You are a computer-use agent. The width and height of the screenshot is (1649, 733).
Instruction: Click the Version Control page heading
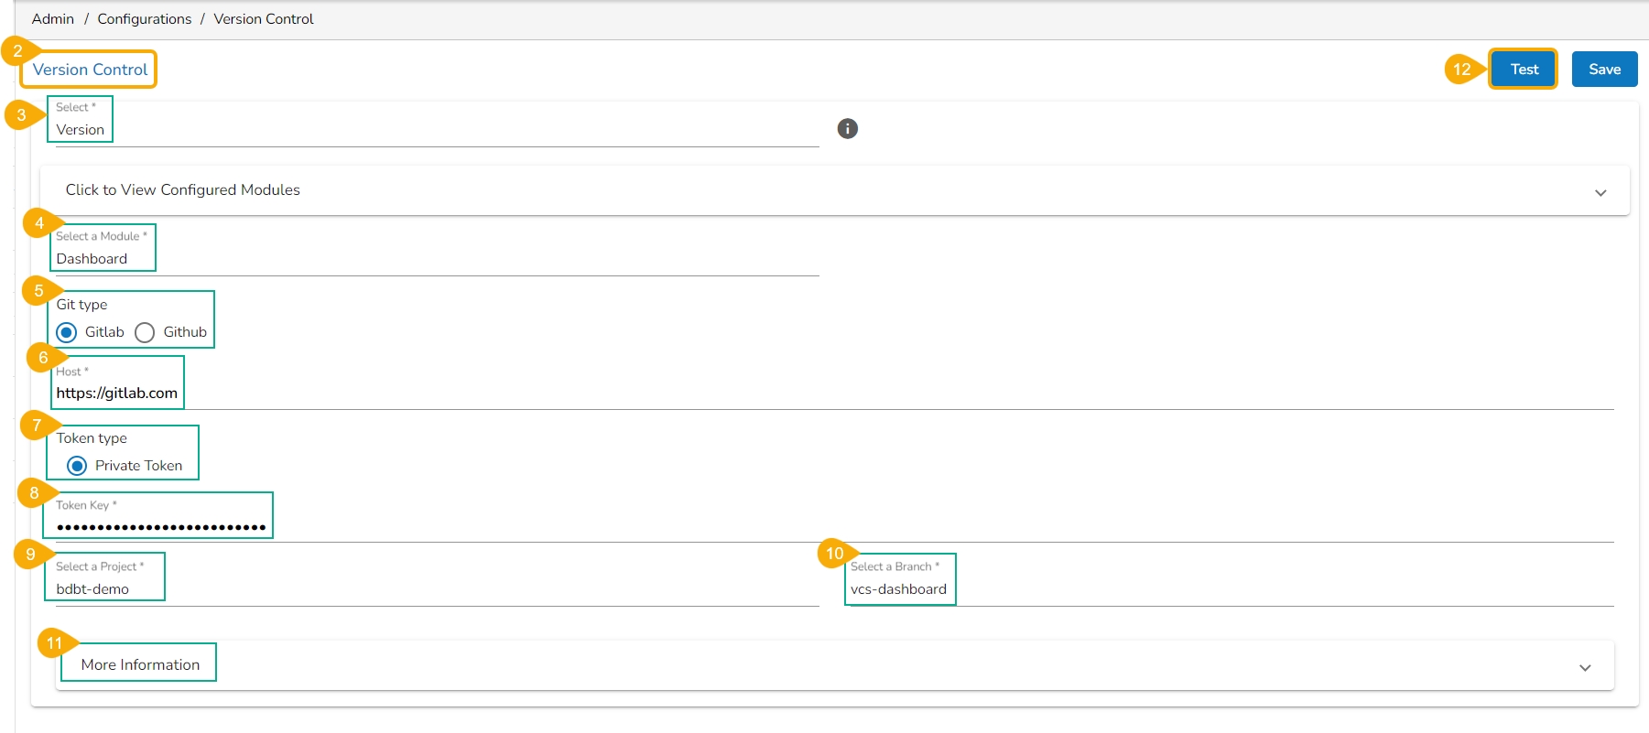[90, 70]
